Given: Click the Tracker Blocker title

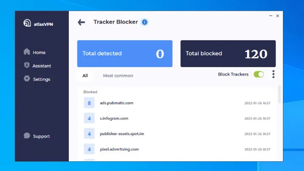Looking at the screenshot, I should point(116,22).
